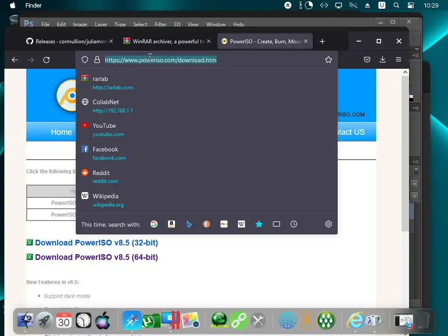Open the Internet Explorer icon in dock
The height and width of the screenshot is (336, 448).
click(x=355, y=320)
